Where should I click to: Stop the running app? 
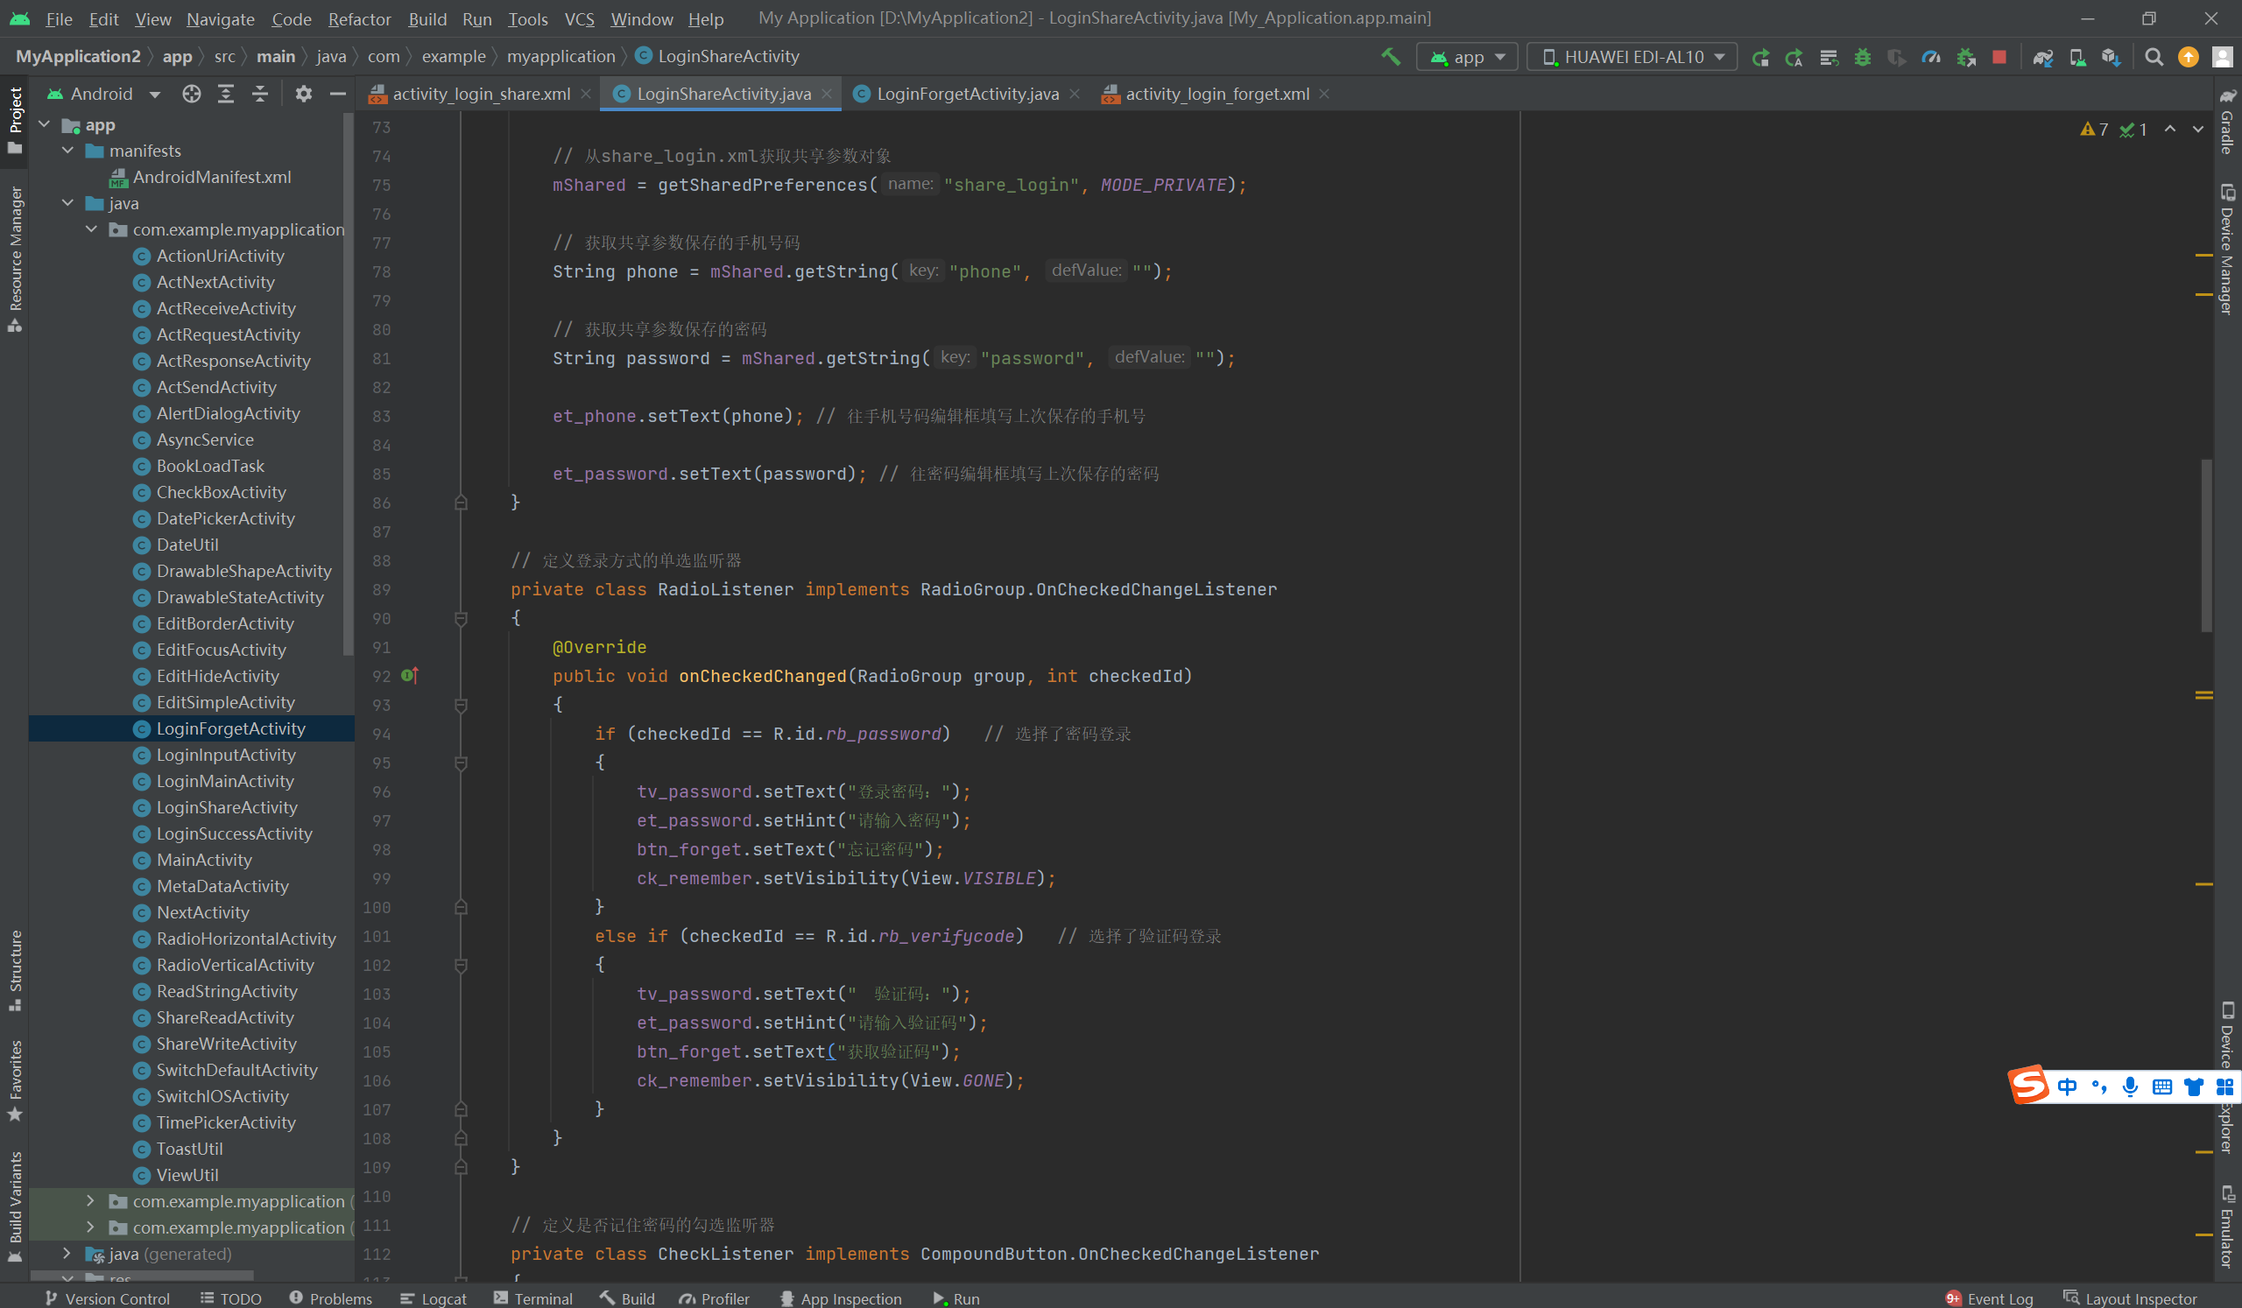[1999, 57]
